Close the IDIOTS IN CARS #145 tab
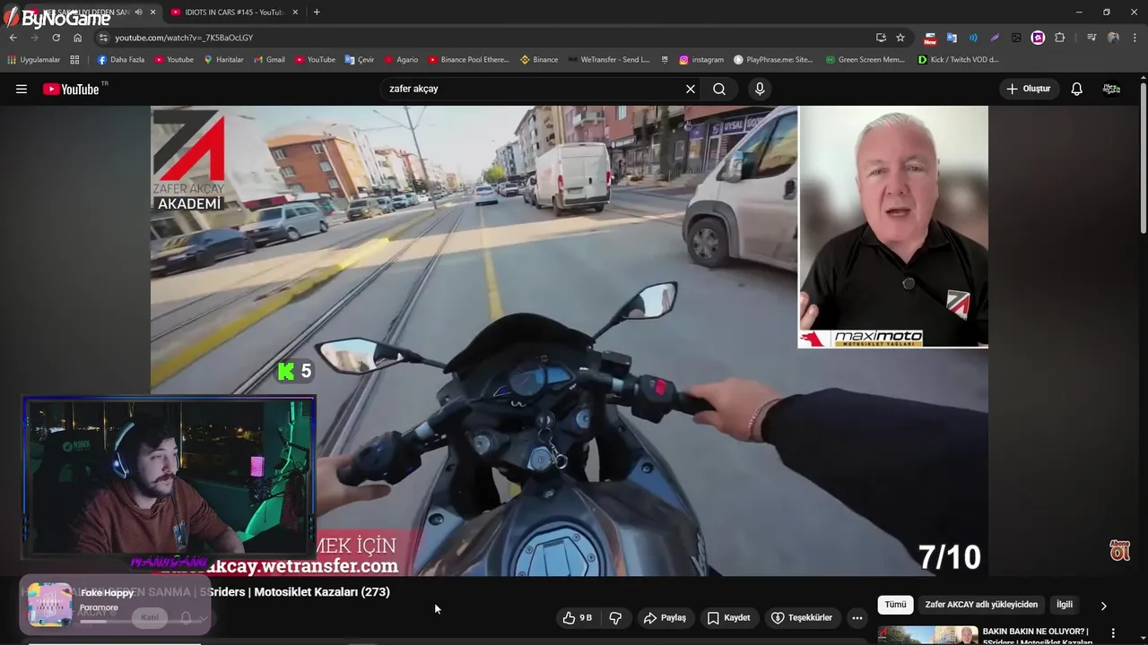Screen dimensions: 1148x645 tap(295, 12)
